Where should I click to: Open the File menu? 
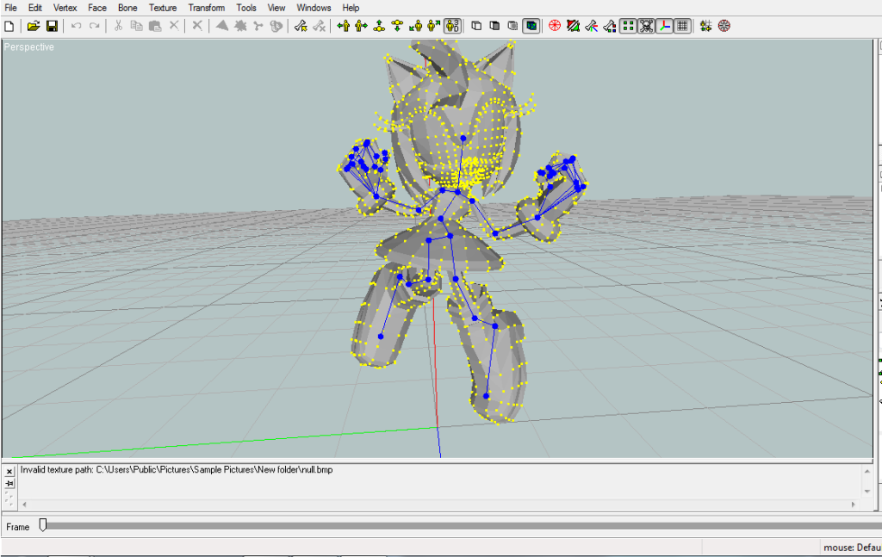(x=10, y=8)
